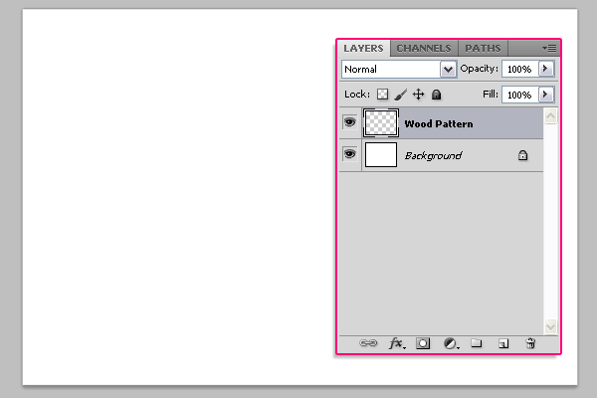
Task: Open the Fill slider arrow
Action: tap(546, 95)
